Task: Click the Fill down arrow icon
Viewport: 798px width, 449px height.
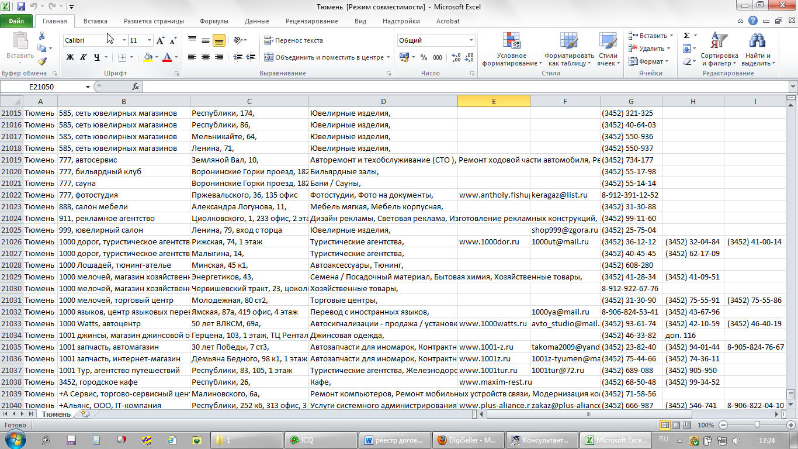Action: (x=686, y=49)
